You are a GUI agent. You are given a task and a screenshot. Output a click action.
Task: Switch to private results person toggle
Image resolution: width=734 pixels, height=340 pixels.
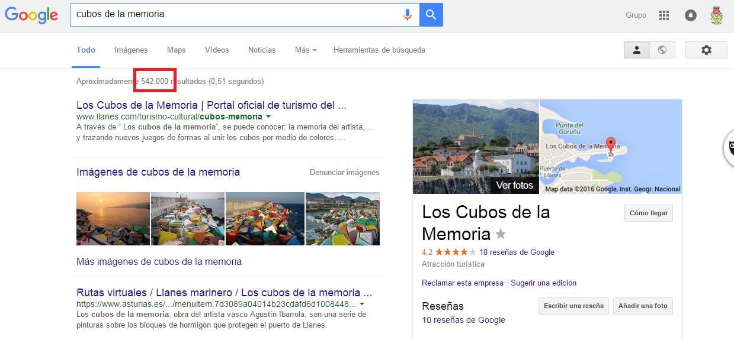pyautogui.click(x=637, y=50)
